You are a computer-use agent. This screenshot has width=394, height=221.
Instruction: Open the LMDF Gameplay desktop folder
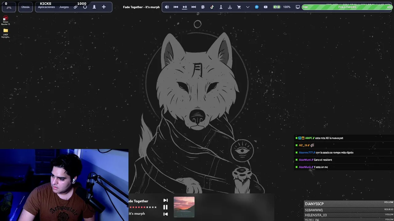pos(6,33)
